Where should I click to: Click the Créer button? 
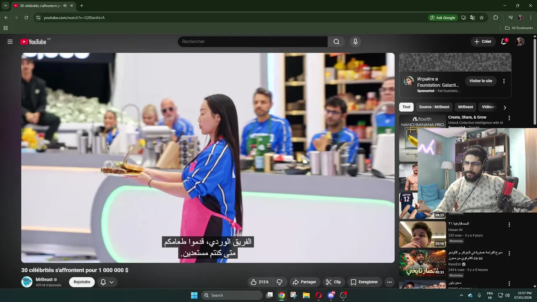coord(483,42)
